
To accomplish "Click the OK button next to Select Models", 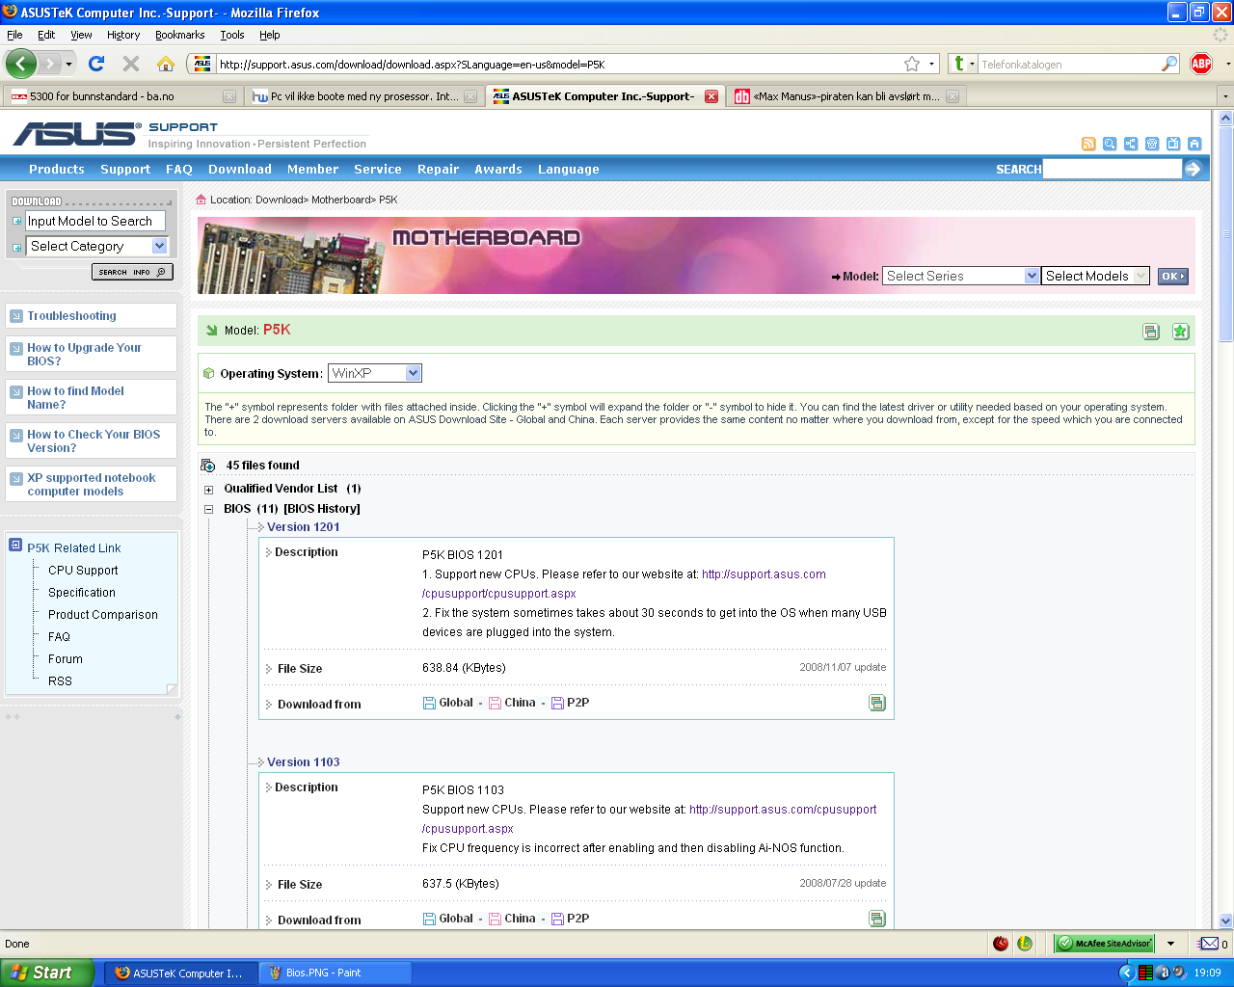I will (x=1172, y=276).
